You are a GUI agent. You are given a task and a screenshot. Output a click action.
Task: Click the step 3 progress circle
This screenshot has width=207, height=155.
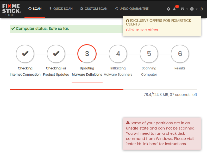87,54
